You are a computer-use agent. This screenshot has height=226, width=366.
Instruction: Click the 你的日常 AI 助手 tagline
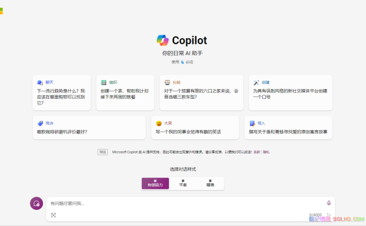click(x=182, y=54)
